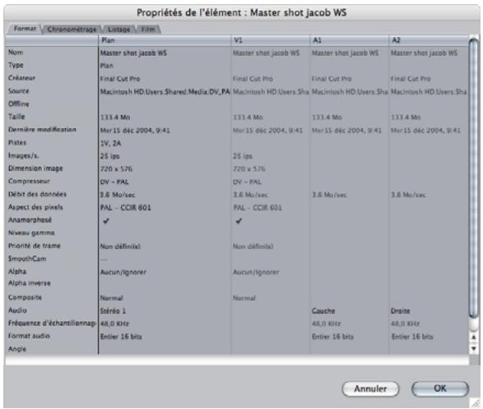Viewport: 483px width, 409px height.
Task: Open the Listage tab
Action: 119,30
